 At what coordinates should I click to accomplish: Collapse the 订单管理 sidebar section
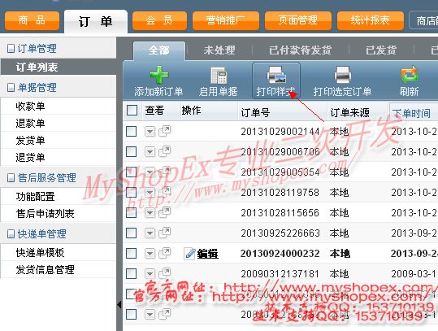pos(11,49)
